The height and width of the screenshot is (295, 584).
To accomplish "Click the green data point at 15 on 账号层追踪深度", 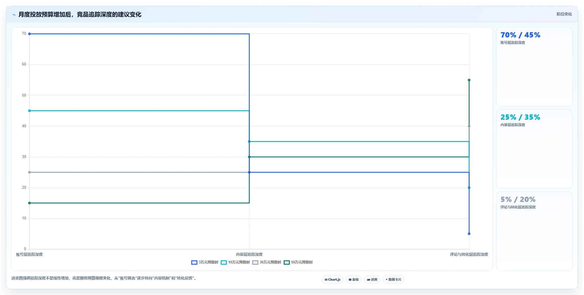I will (29, 203).
